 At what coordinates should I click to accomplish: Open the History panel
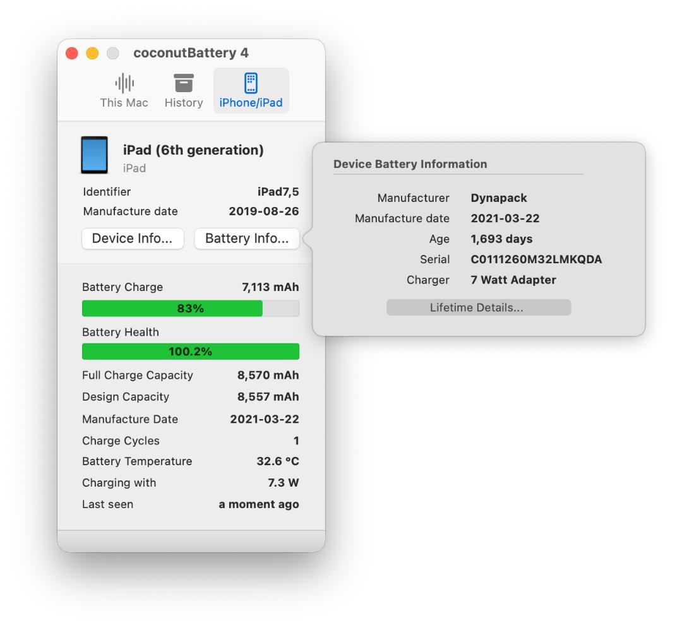tap(183, 90)
